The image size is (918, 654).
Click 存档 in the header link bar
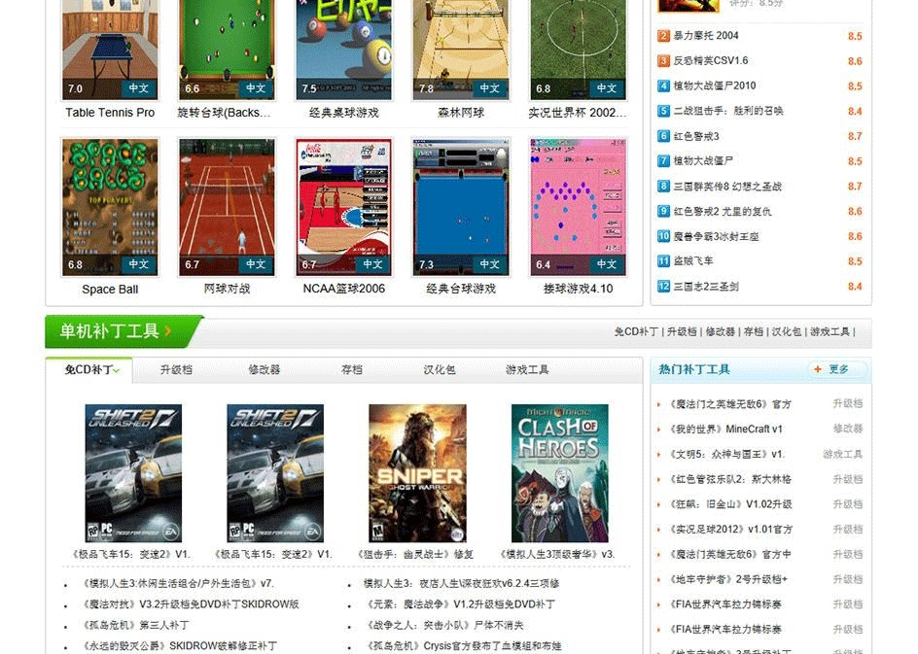pyautogui.click(x=754, y=331)
